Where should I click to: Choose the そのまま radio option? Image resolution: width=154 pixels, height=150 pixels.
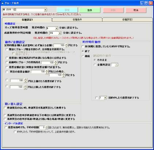pyautogui.click(x=95, y=60)
